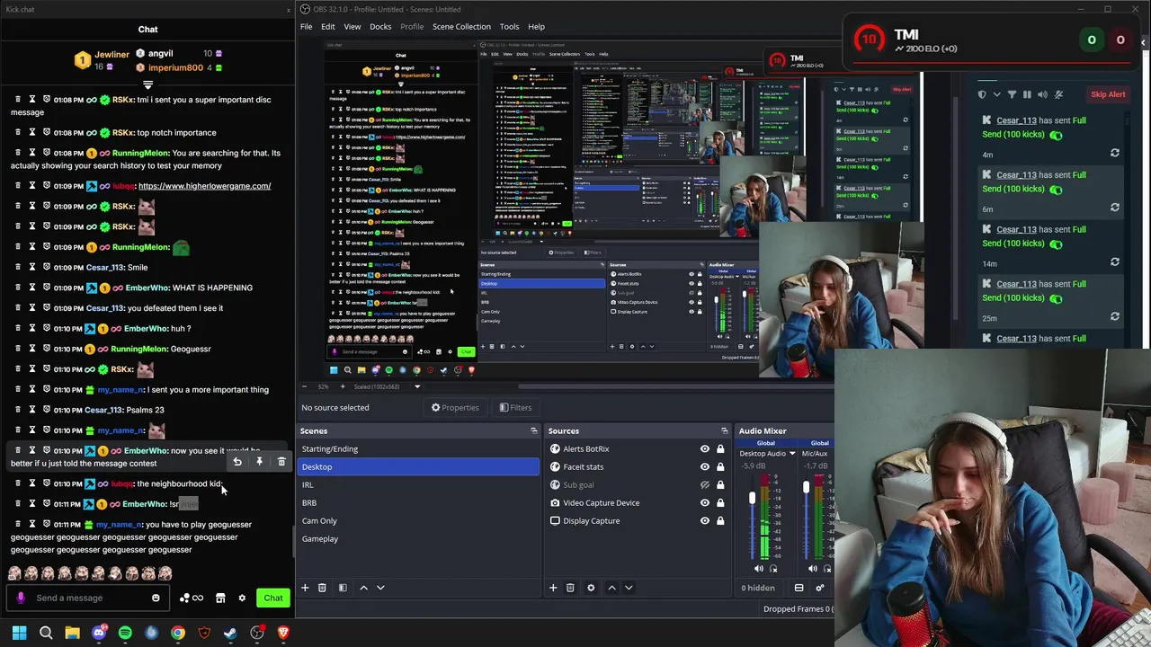Open the Edit menu in OBS
Image resolution: width=1151 pixels, height=647 pixels.
(x=328, y=27)
